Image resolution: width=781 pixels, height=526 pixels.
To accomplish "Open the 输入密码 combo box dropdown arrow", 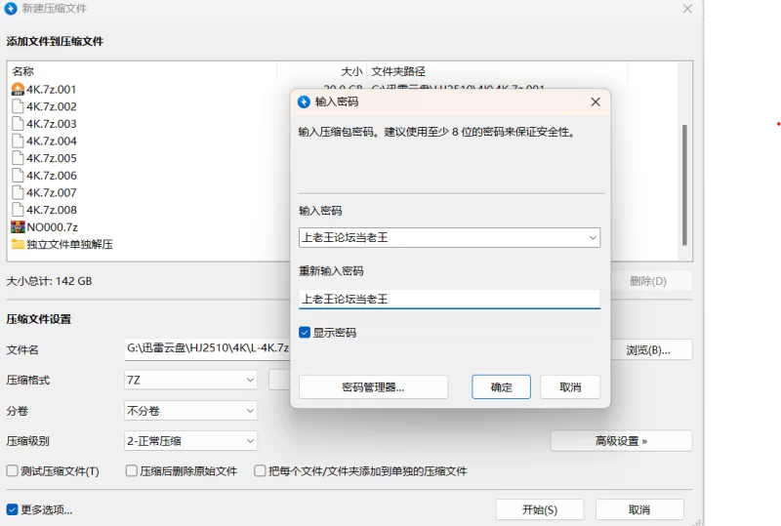I will [593, 237].
